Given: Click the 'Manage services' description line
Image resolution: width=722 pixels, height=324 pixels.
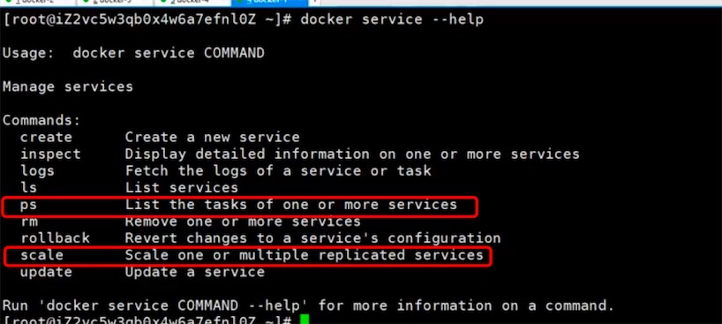Looking at the screenshot, I should (x=68, y=87).
